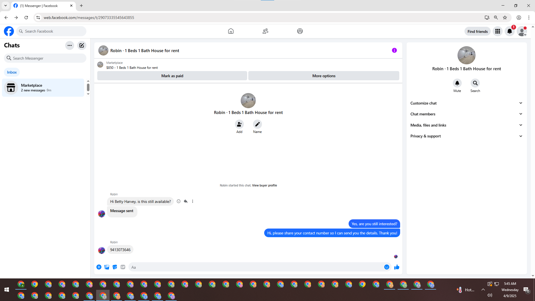Click Find friends button
Screen dimensions: 535x301
(x=478, y=31)
